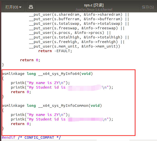Click 'My Student id is' line in MyInfoCommon

tap(62, 119)
